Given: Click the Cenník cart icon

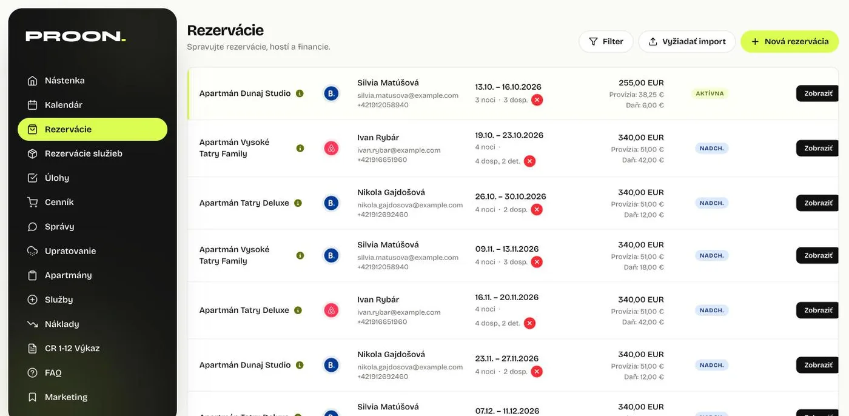Looking at the screenshot, I should pos(33,202).
